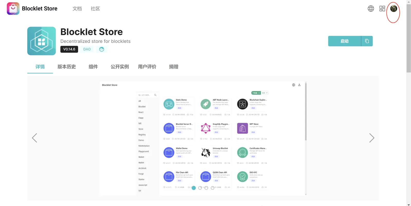Click the Blocklet Store shopping bag logo

click(x=13, y=8)
